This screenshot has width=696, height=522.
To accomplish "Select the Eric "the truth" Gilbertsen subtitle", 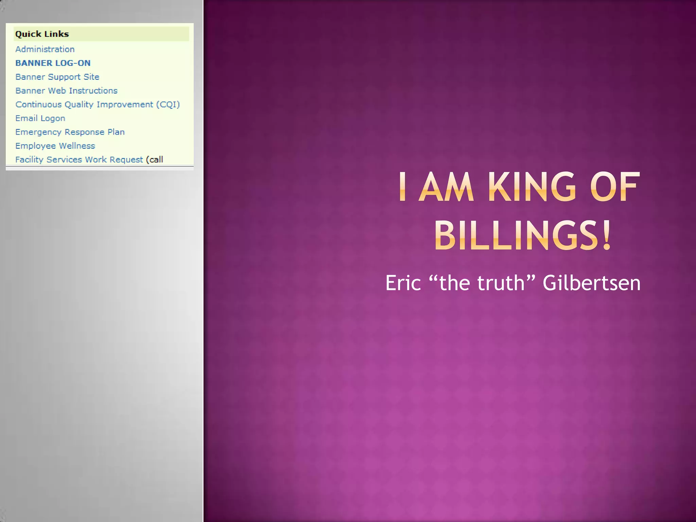I will pos(512,283).
